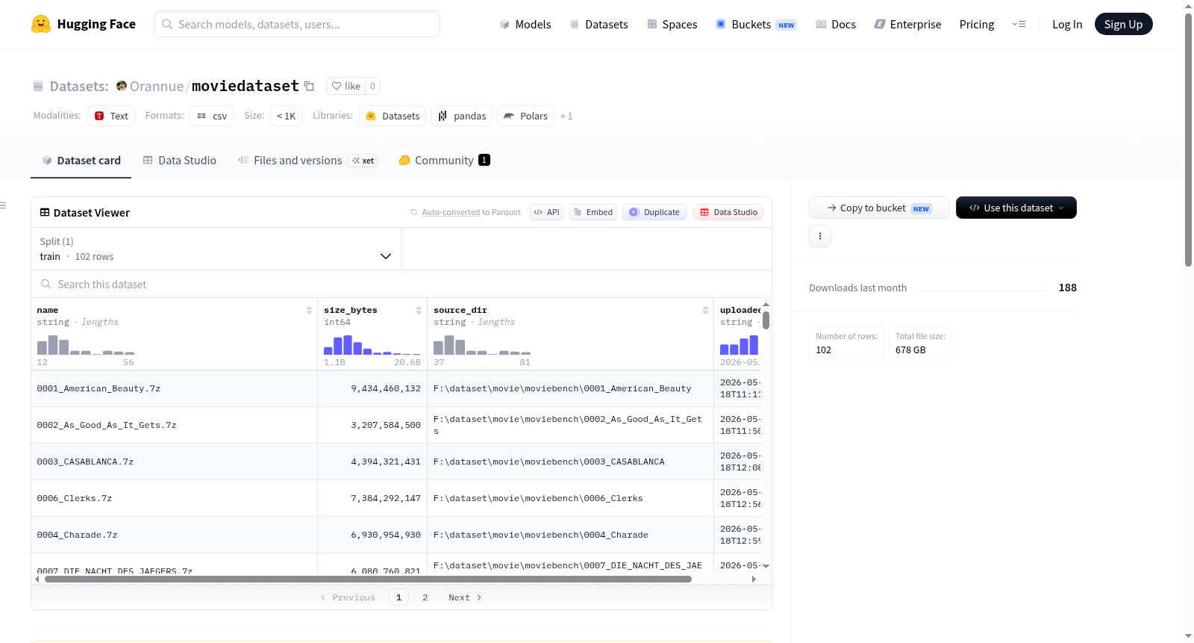
Task: Open the Pricing page
Action: [977, 25]
